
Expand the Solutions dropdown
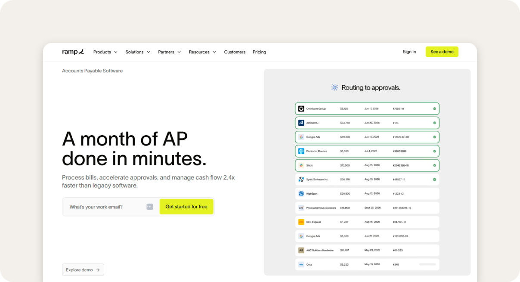click(x=138, y=52)
